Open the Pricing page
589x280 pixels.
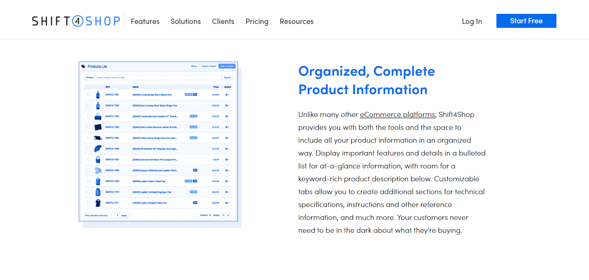(x=257, y=21)
